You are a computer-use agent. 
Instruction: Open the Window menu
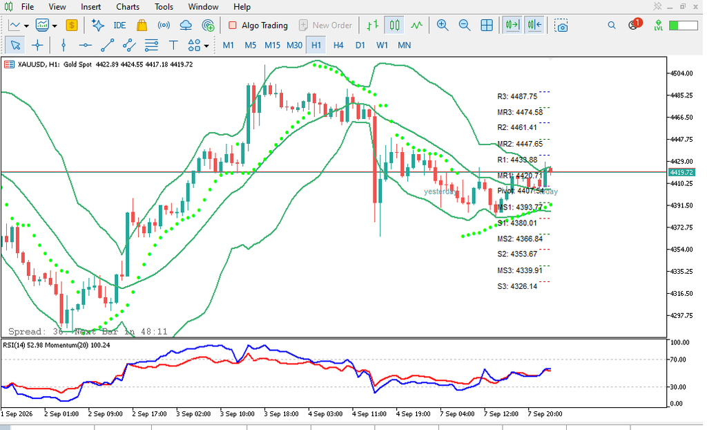click(204, 7)
